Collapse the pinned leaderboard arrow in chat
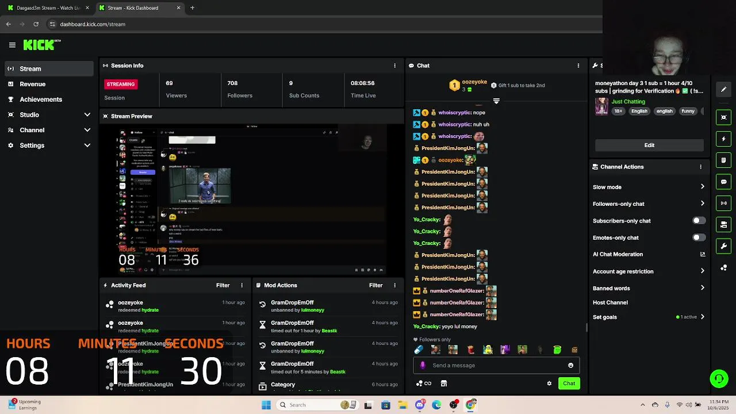The width and height of the screenshot is (736, 414). (x=496, y=101)
